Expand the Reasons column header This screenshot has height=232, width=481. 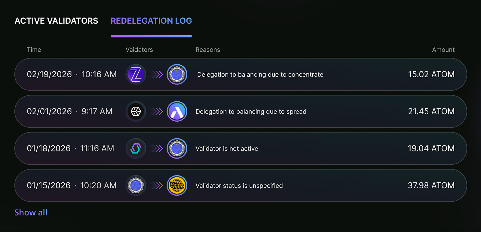pyautogui.click(x=208, y=50)
